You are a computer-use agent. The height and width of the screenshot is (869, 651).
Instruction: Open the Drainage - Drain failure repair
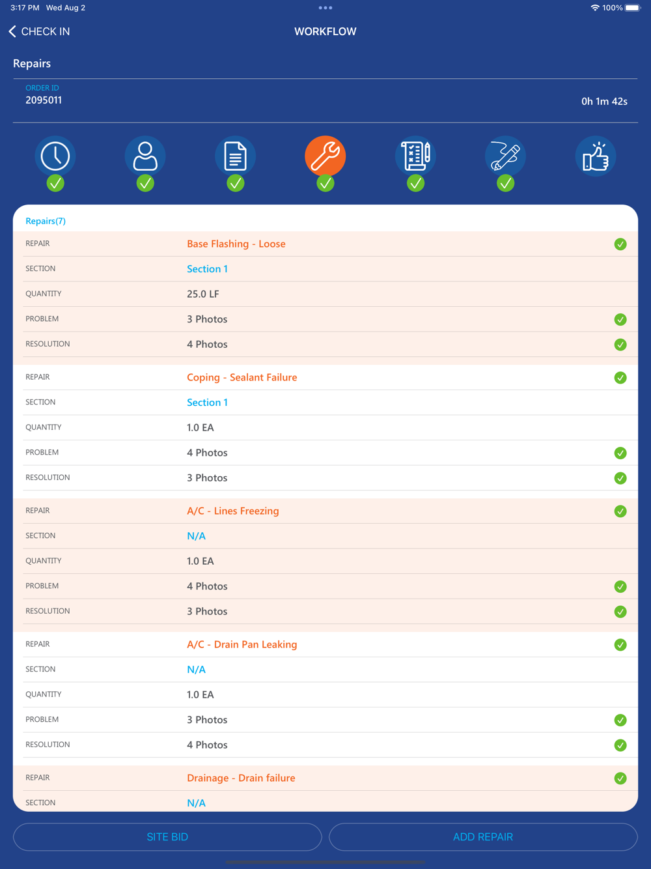pyautogui.click(x=241, y=778)
